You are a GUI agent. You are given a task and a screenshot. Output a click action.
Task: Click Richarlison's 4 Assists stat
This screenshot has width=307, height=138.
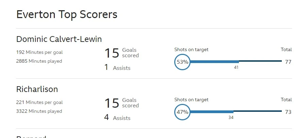pos(117,118)
